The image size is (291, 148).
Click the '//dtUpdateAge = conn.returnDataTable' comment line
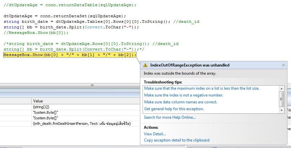[x=70, y=5]
